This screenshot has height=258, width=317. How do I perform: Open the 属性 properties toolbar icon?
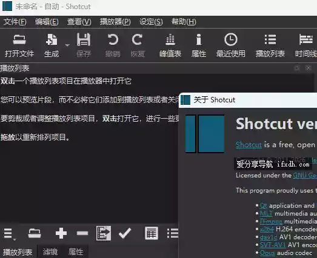click(199, 45)
